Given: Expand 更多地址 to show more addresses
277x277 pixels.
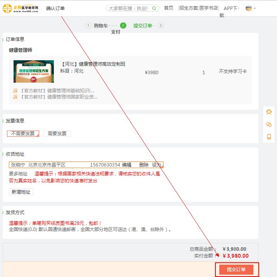Looking at the screenshot, I should pos(18,174).
